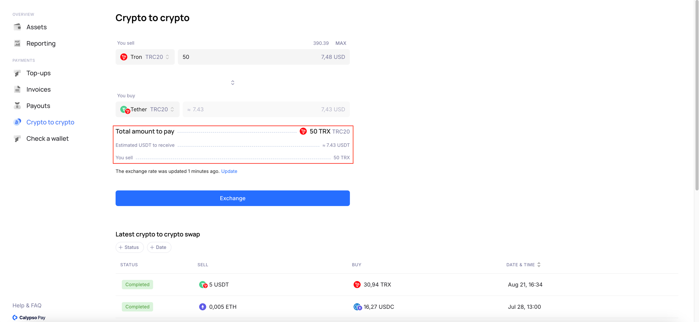Click MAX to sell full balance
699x322 pixels.
click(x=341, y=43)
